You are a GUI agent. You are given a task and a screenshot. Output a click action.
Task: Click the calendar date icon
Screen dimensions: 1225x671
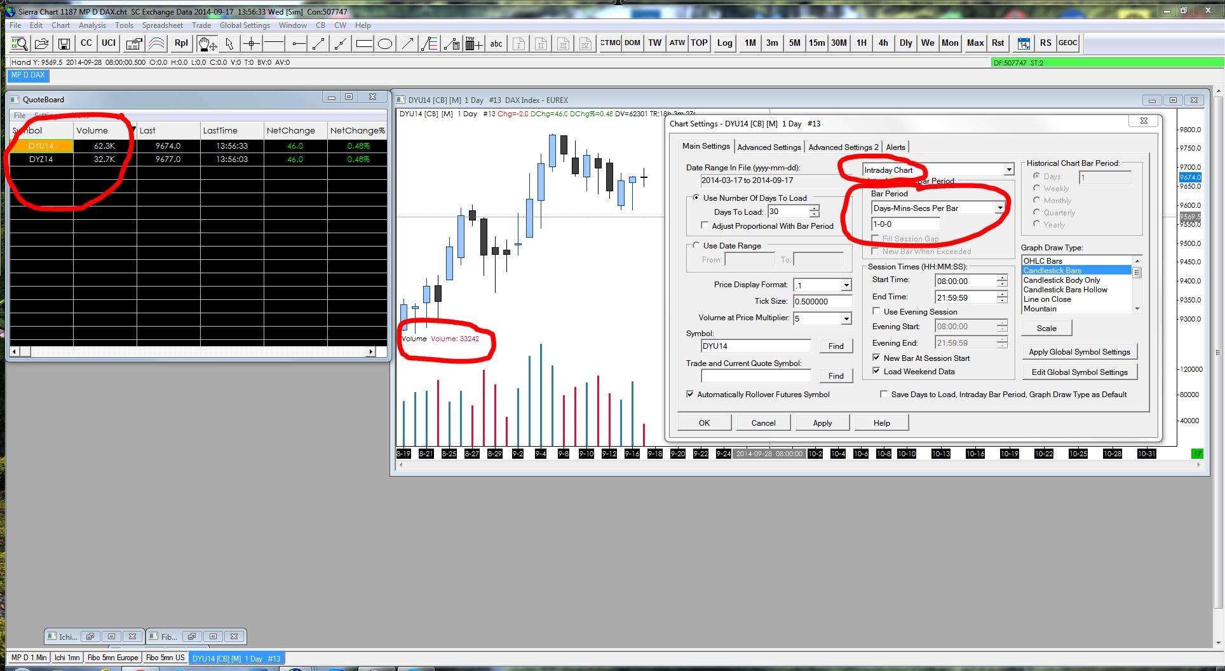pyautogui.click(x=1024, y=43)
